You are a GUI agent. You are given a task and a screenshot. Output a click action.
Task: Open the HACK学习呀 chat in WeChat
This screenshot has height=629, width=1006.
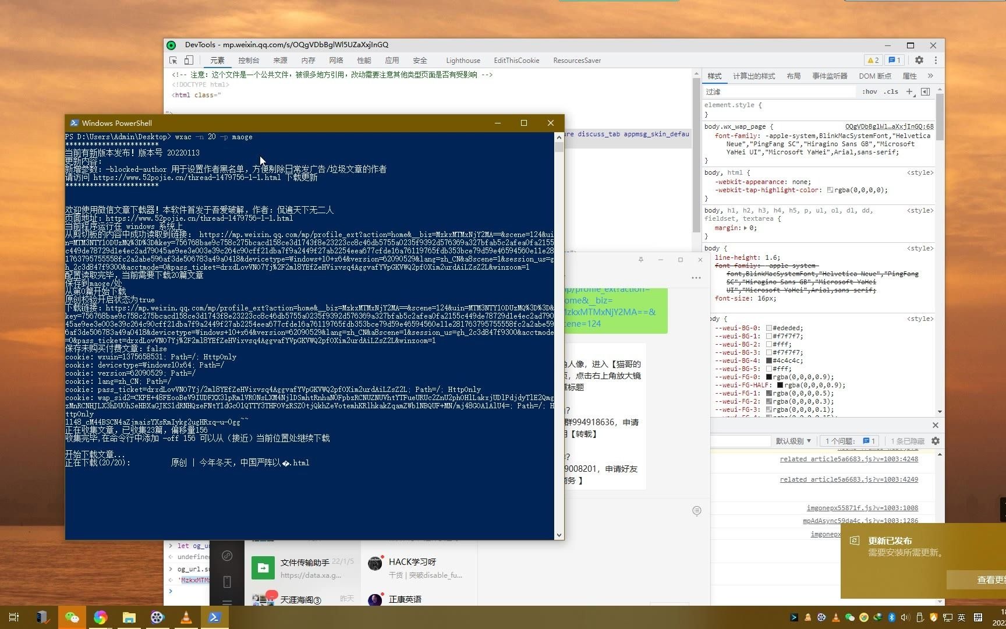(419, 568)
